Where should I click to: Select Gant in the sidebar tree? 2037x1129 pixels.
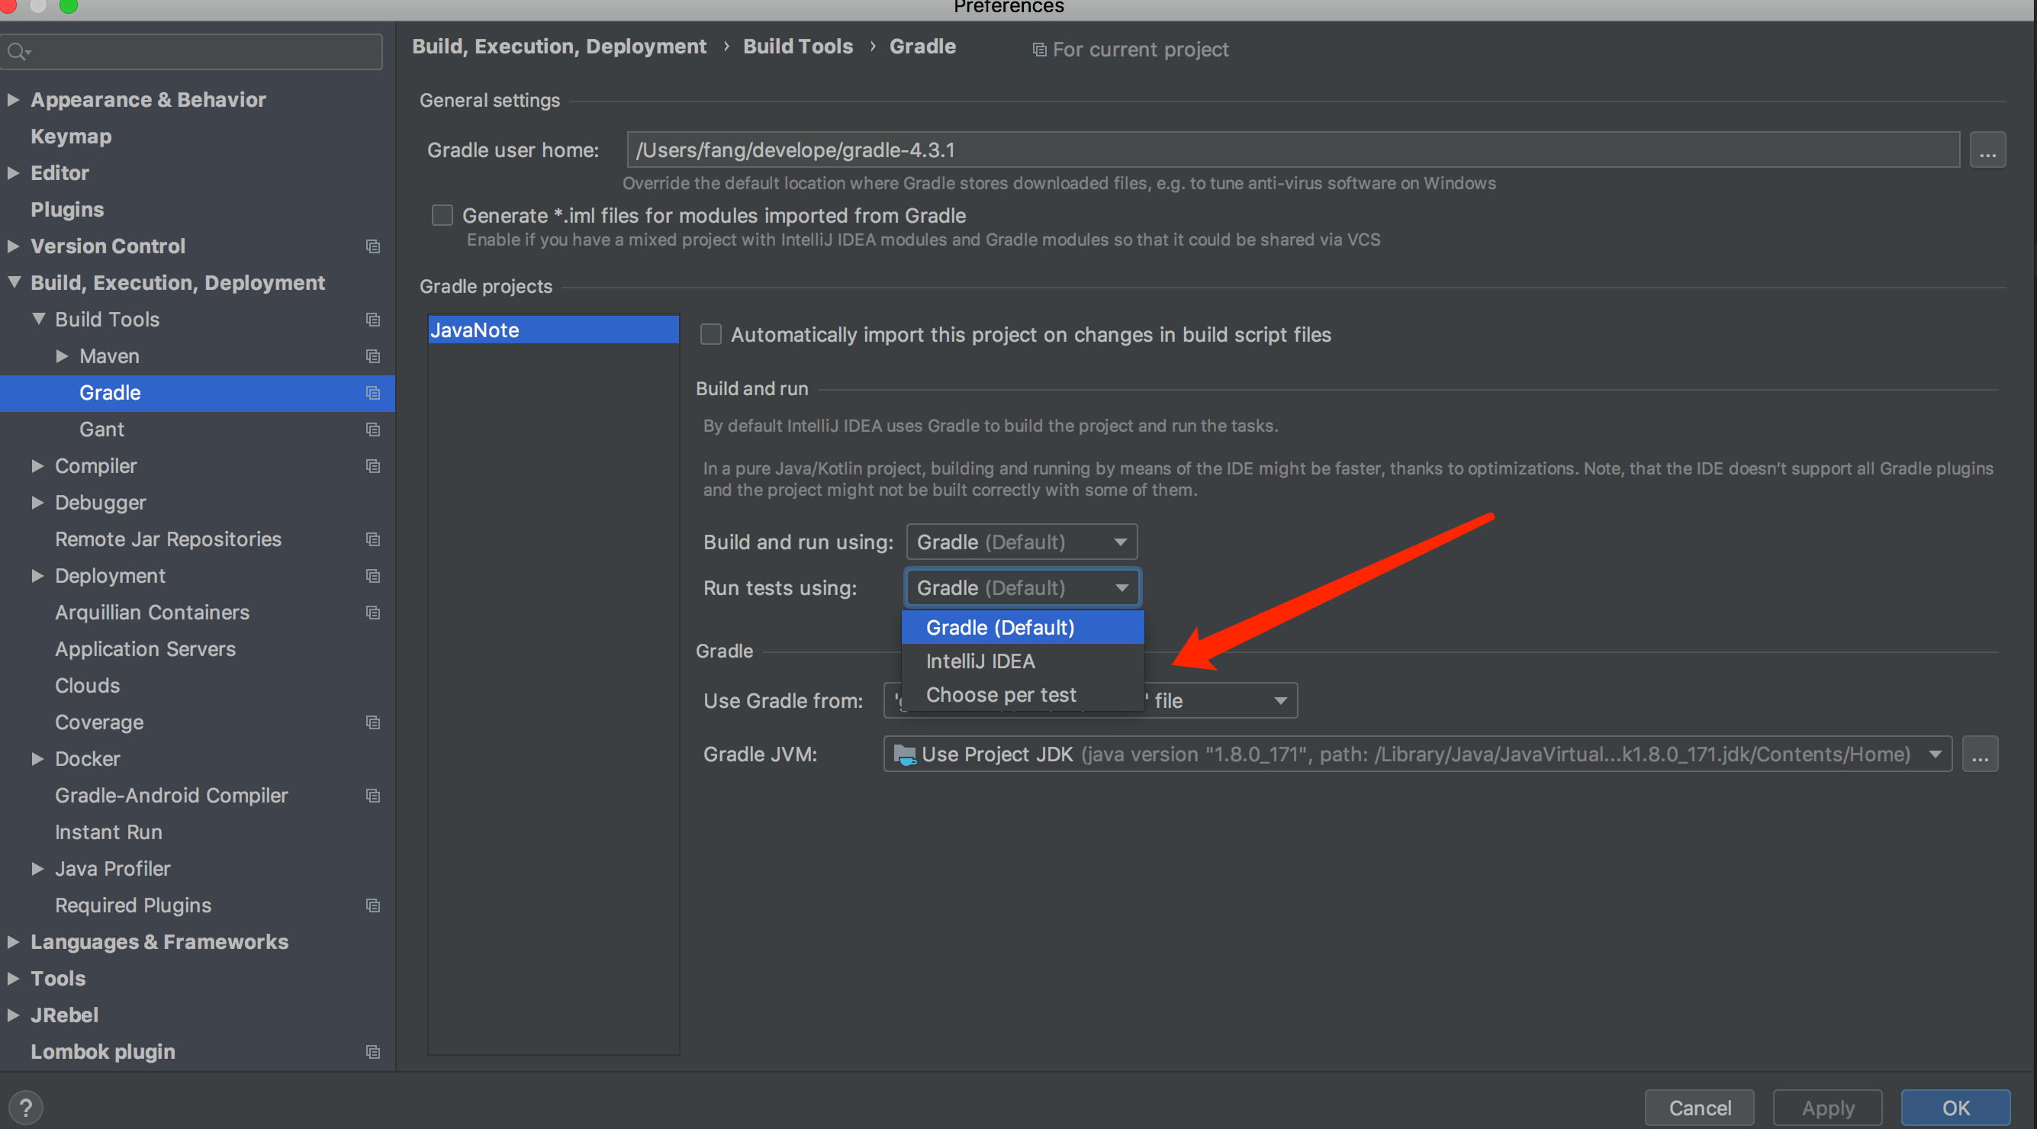click(101, 429)
